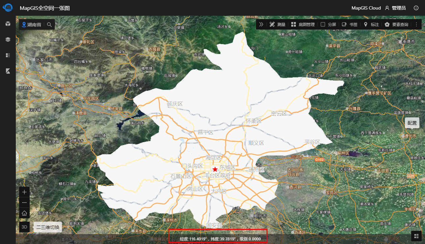Open 要素查询 feature query
Screen dimensions: 425x244
[x=396, y=24]
